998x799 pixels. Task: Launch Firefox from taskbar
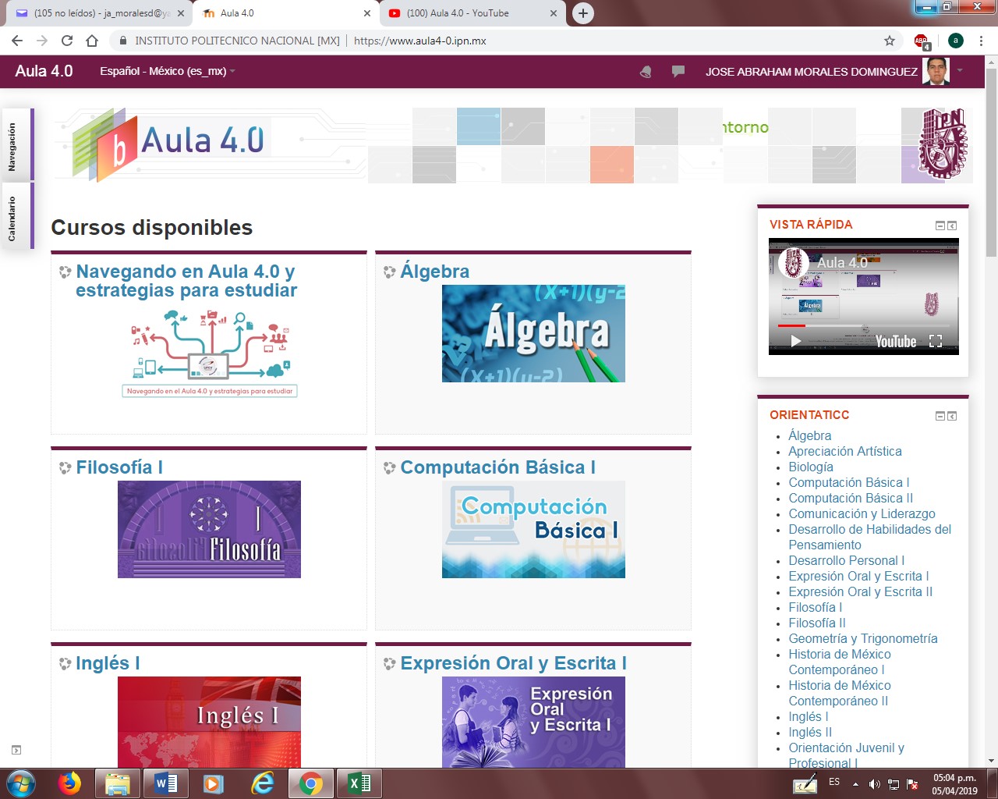pos(69,783)
